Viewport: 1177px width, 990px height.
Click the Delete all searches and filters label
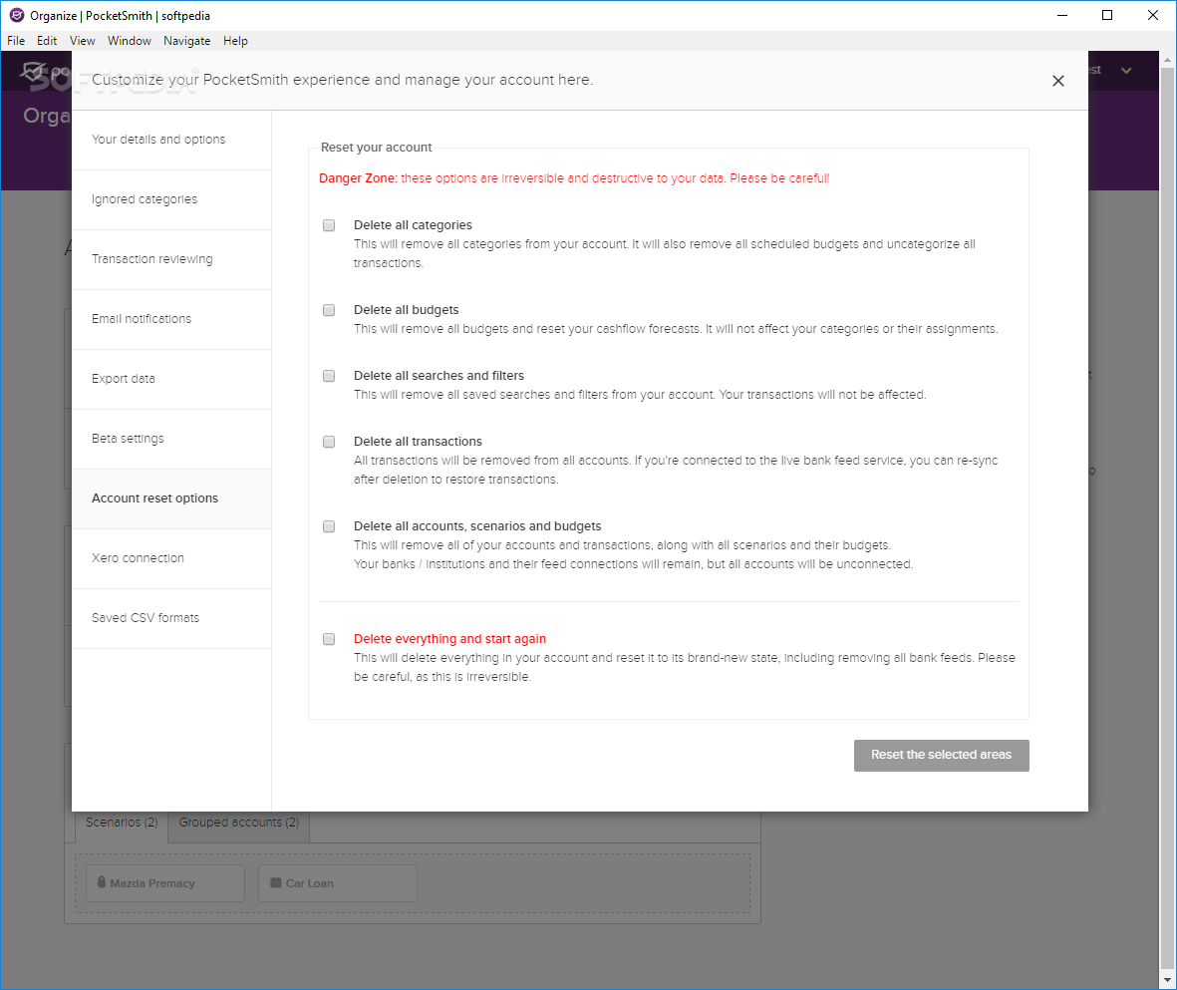click(x=440, y=376)
